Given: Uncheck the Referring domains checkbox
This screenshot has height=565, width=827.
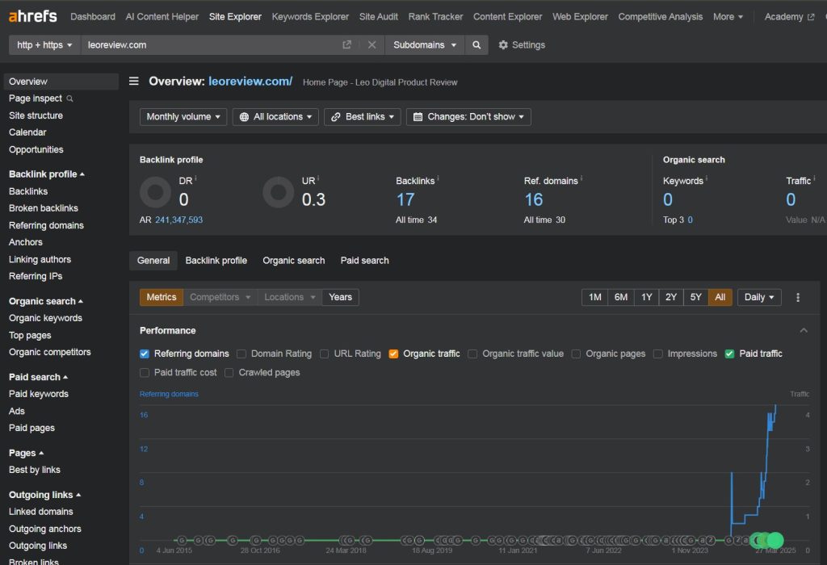Looking at the screenshot, I should click(145, 354).
